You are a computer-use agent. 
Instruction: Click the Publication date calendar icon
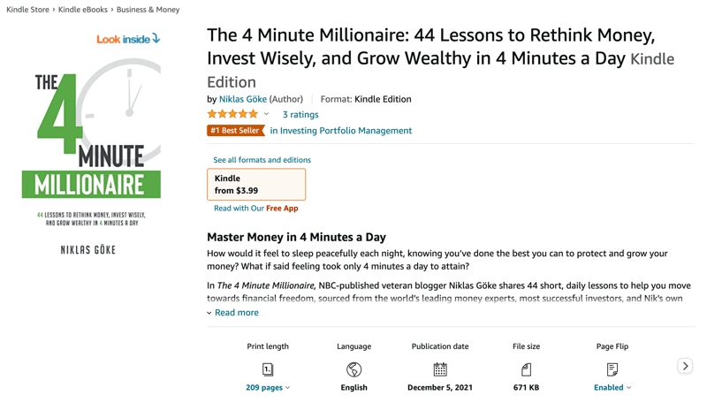point(440,369)
